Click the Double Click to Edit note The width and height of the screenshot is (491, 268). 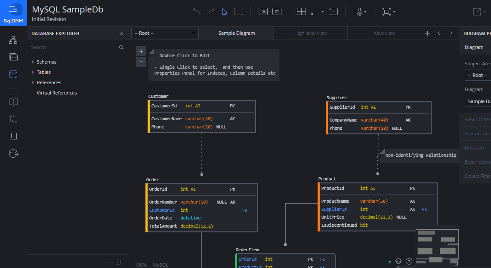coord(214,65)
